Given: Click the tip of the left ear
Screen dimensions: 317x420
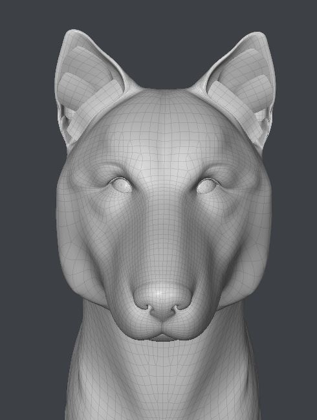Looking at the screenshot, I should 71,32.
